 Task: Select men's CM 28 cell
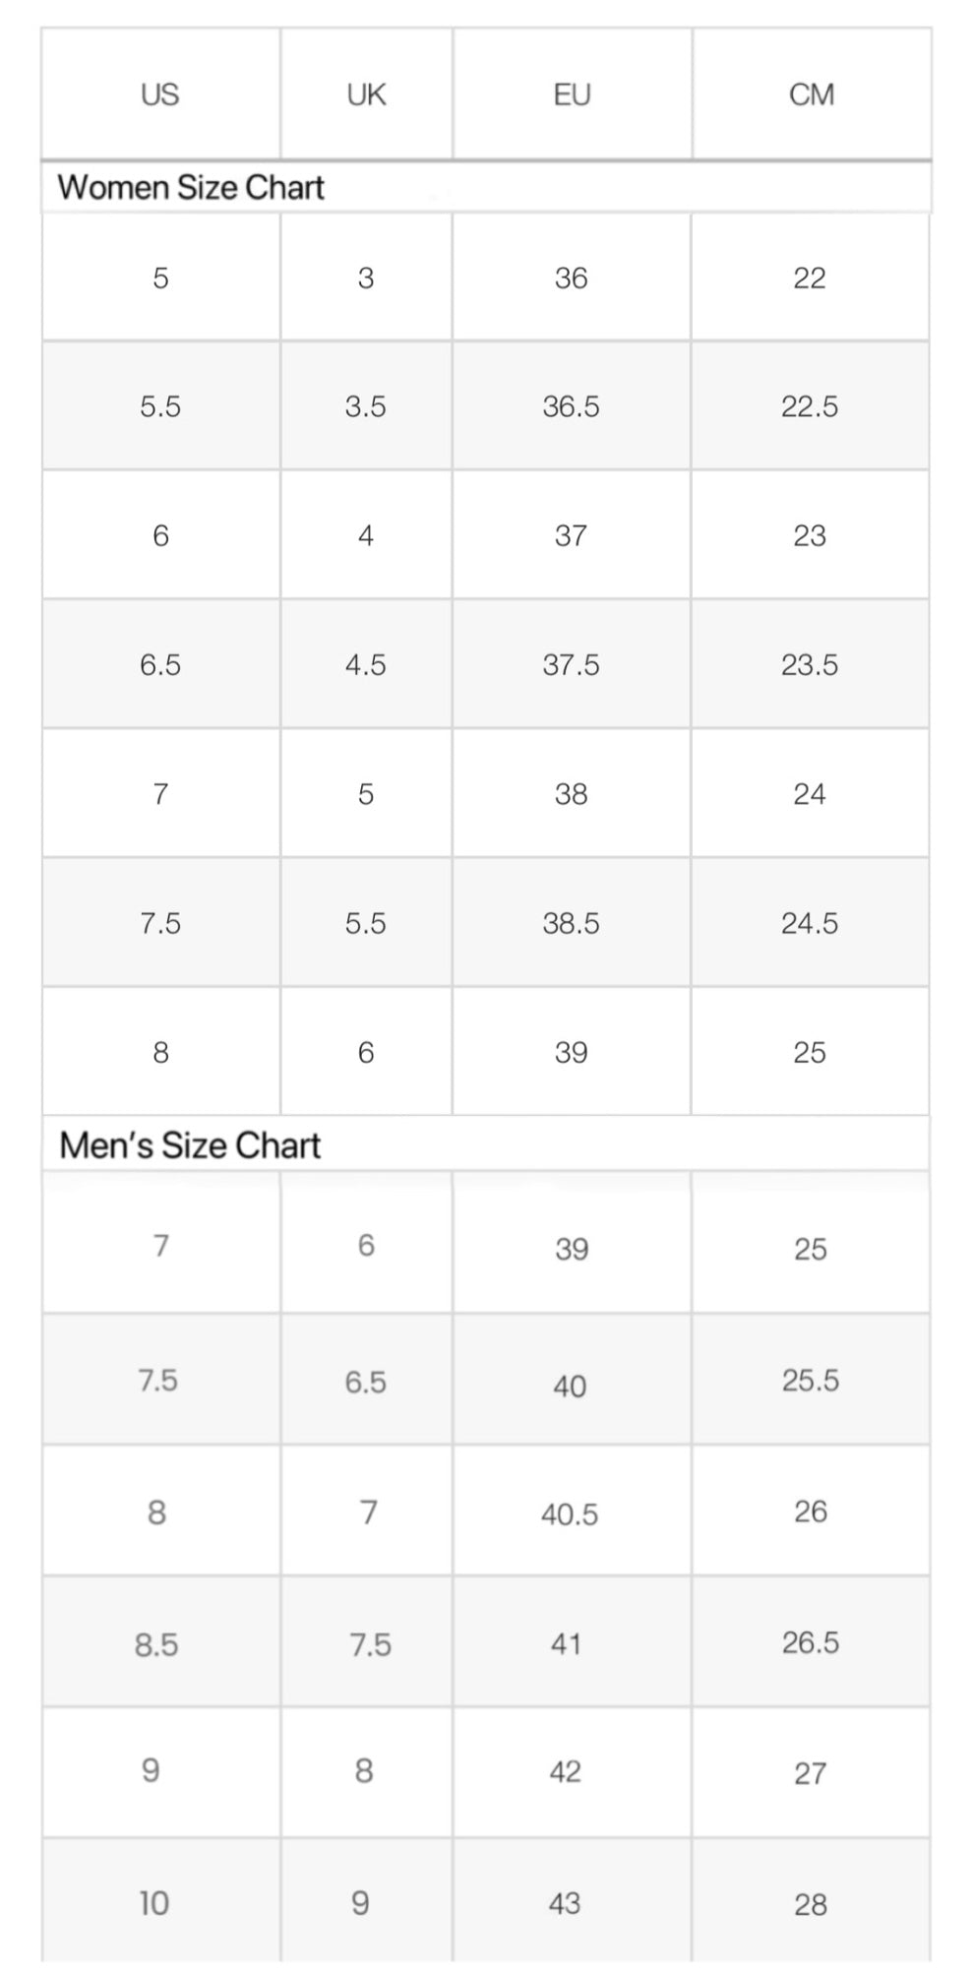[811, 1903]
